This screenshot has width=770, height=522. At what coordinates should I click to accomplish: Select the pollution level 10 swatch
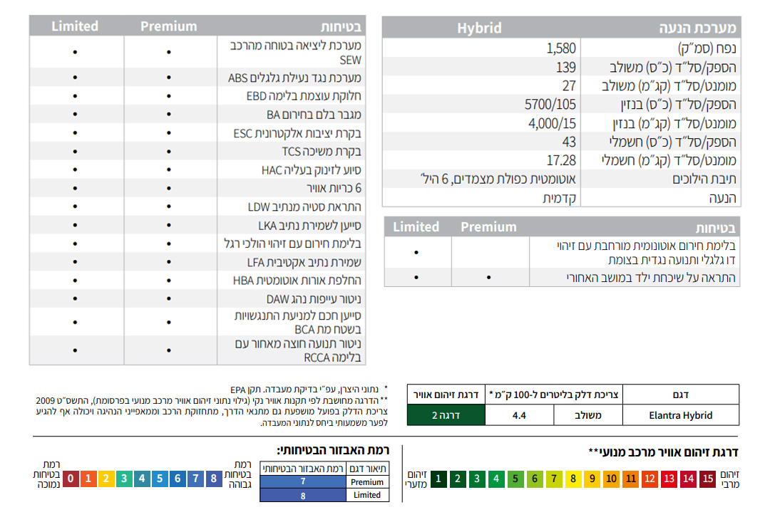coord(611,479)
